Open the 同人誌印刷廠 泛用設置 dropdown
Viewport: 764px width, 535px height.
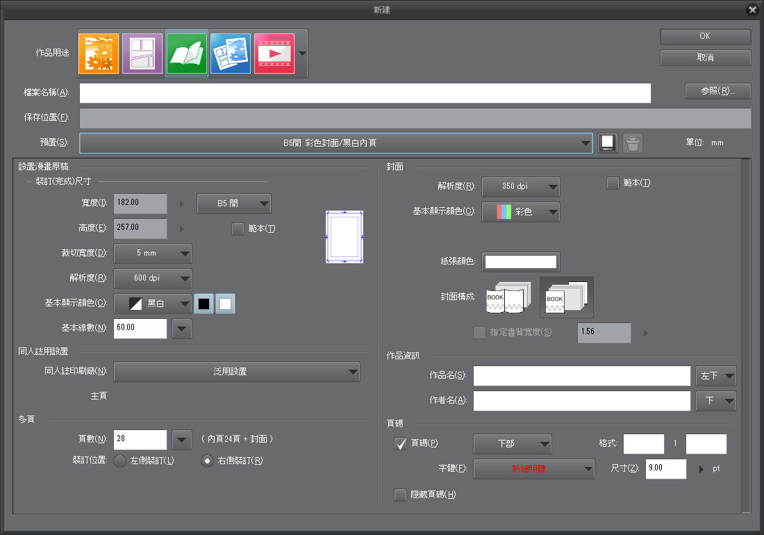click(237, 372)
